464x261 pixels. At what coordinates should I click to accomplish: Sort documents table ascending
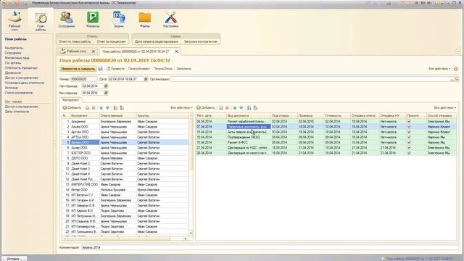(x=249, y=108)
